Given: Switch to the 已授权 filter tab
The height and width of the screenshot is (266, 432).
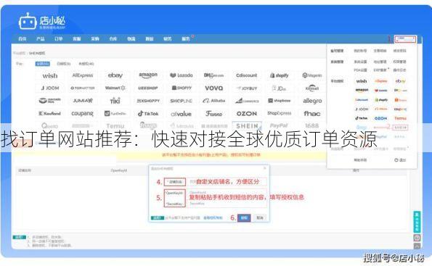Looking at the screenshot, I should [x=64, y=64].
